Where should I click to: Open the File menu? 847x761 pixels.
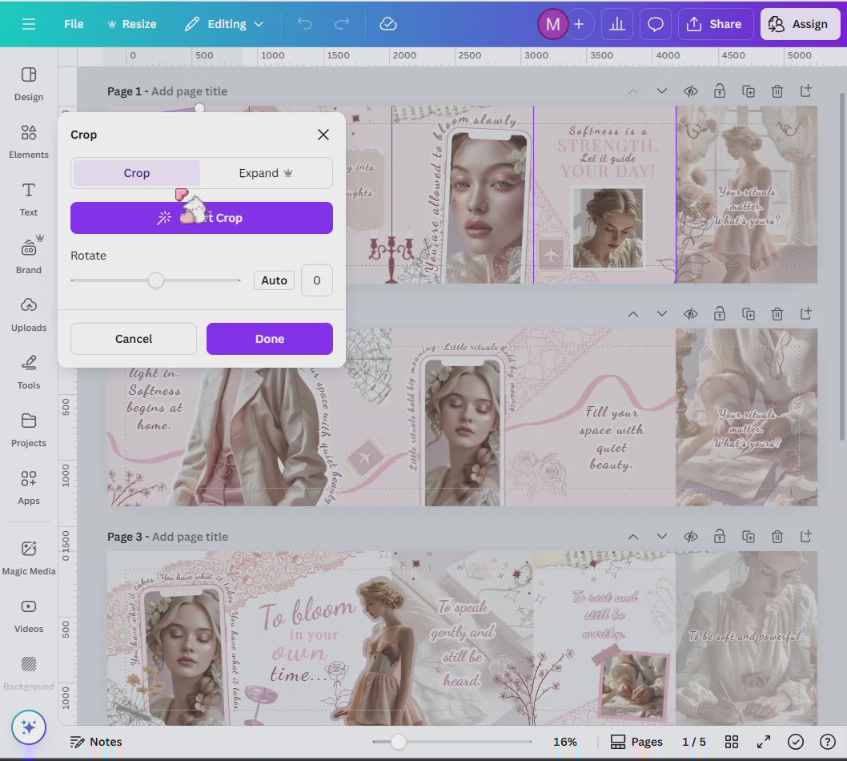74,24
